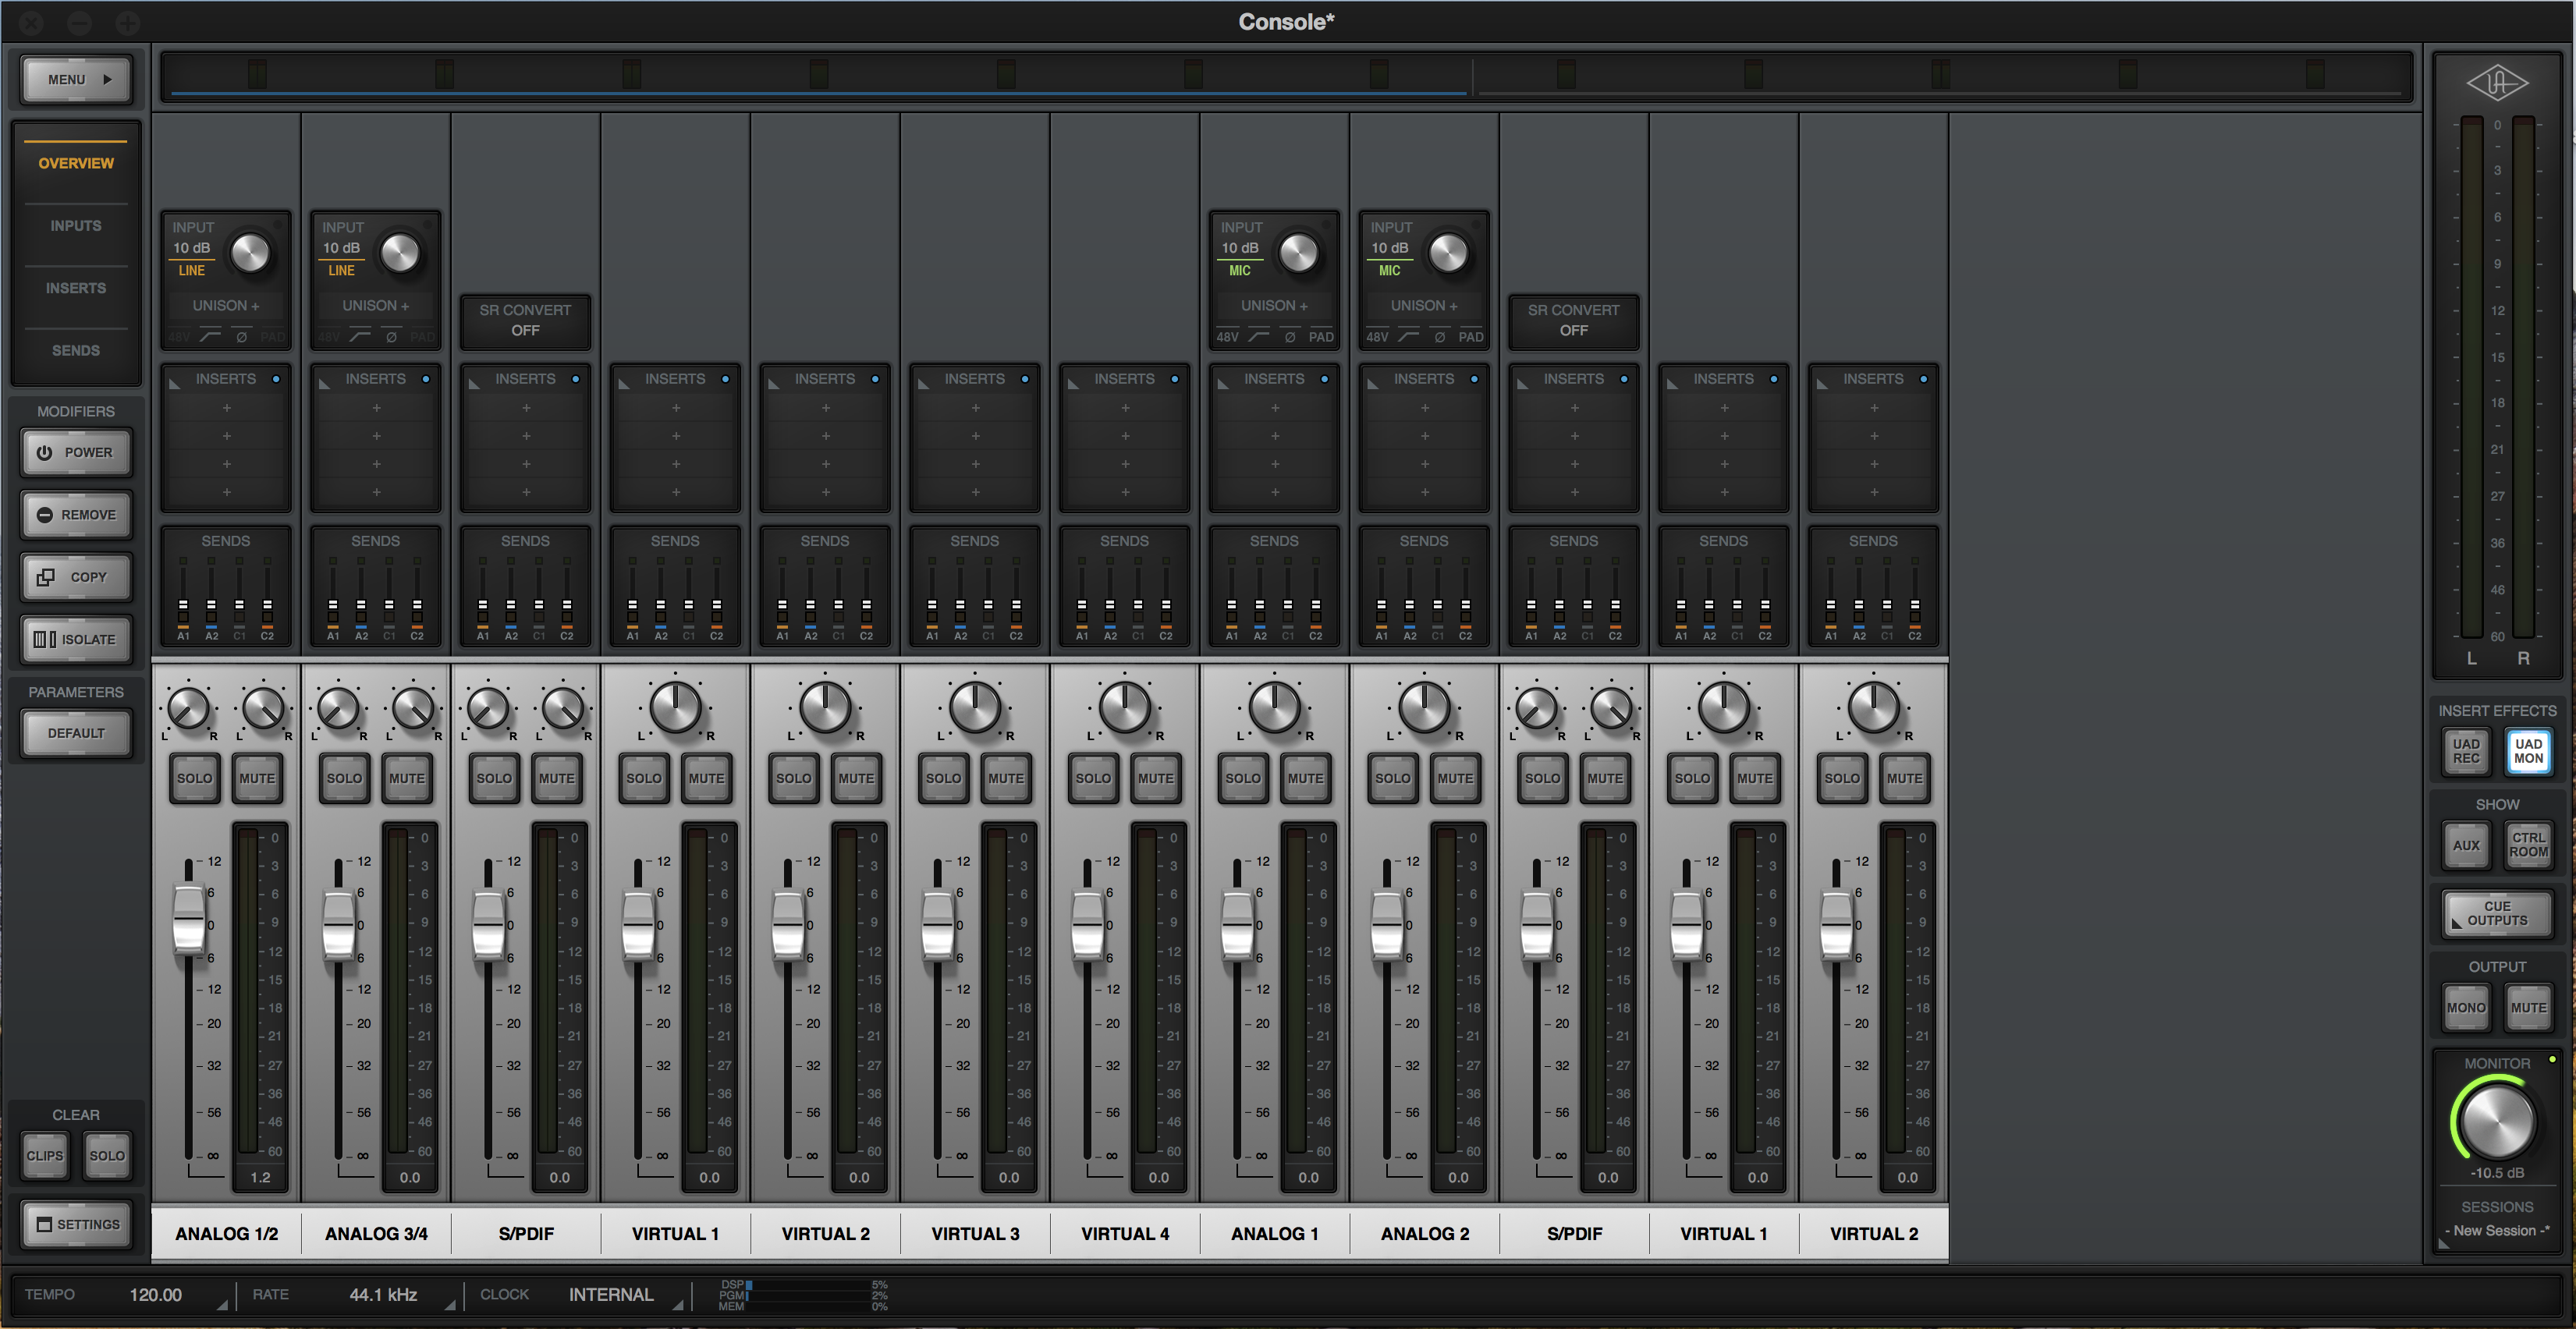Select the Remove modifier icon
2576x1329 pixels.
coord(45,515)
